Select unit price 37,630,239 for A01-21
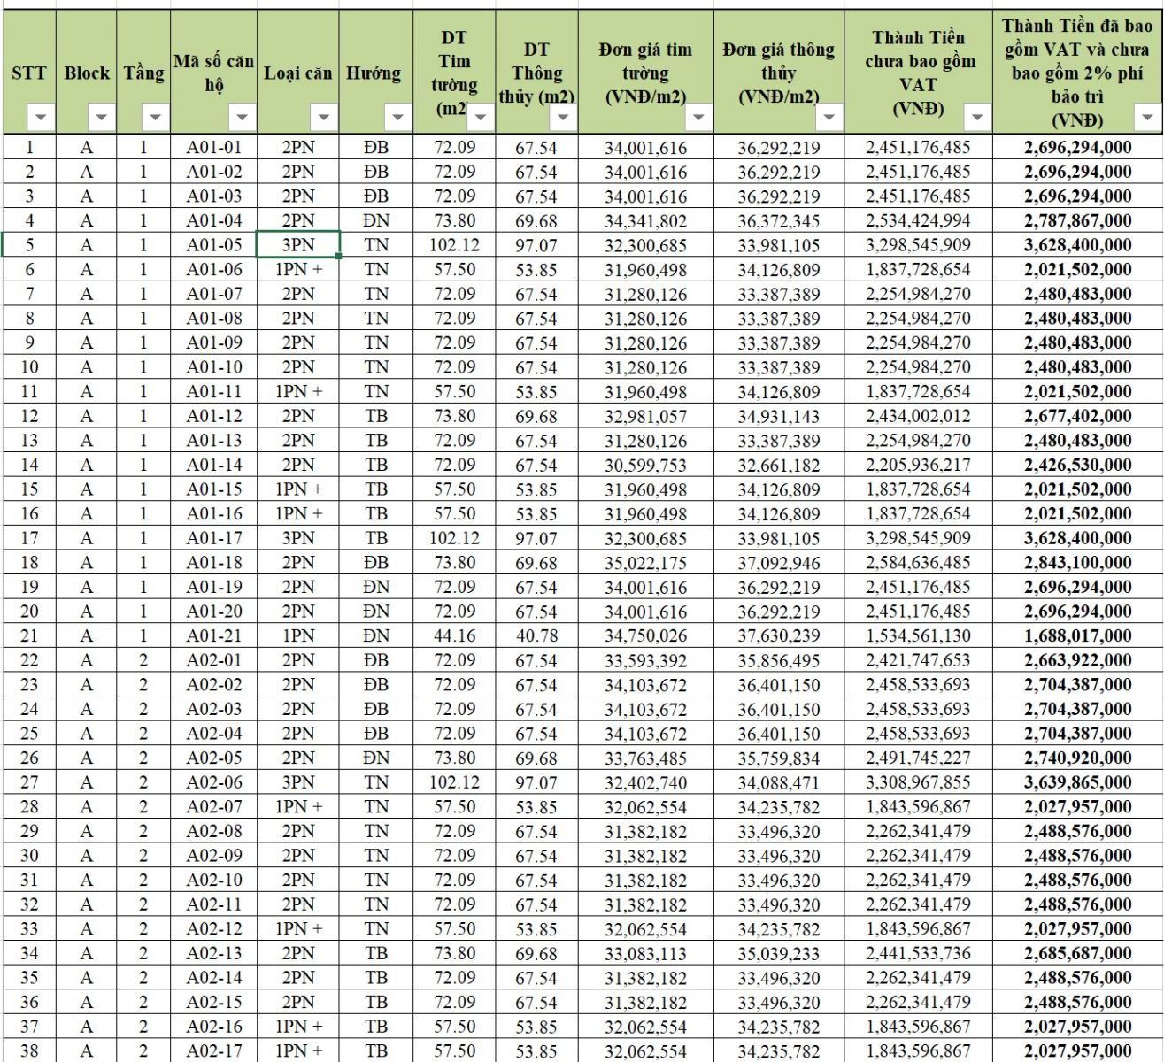Screen dimensions: 1164x1062 tap(779, 635)
